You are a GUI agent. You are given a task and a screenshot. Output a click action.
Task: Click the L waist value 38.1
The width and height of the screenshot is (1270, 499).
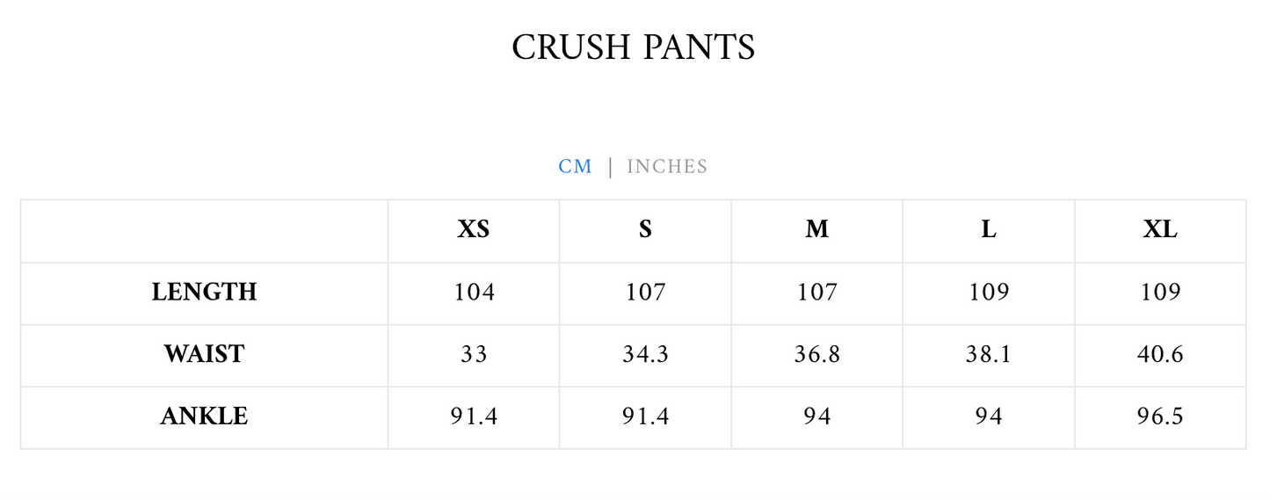[x=989, y=355]
